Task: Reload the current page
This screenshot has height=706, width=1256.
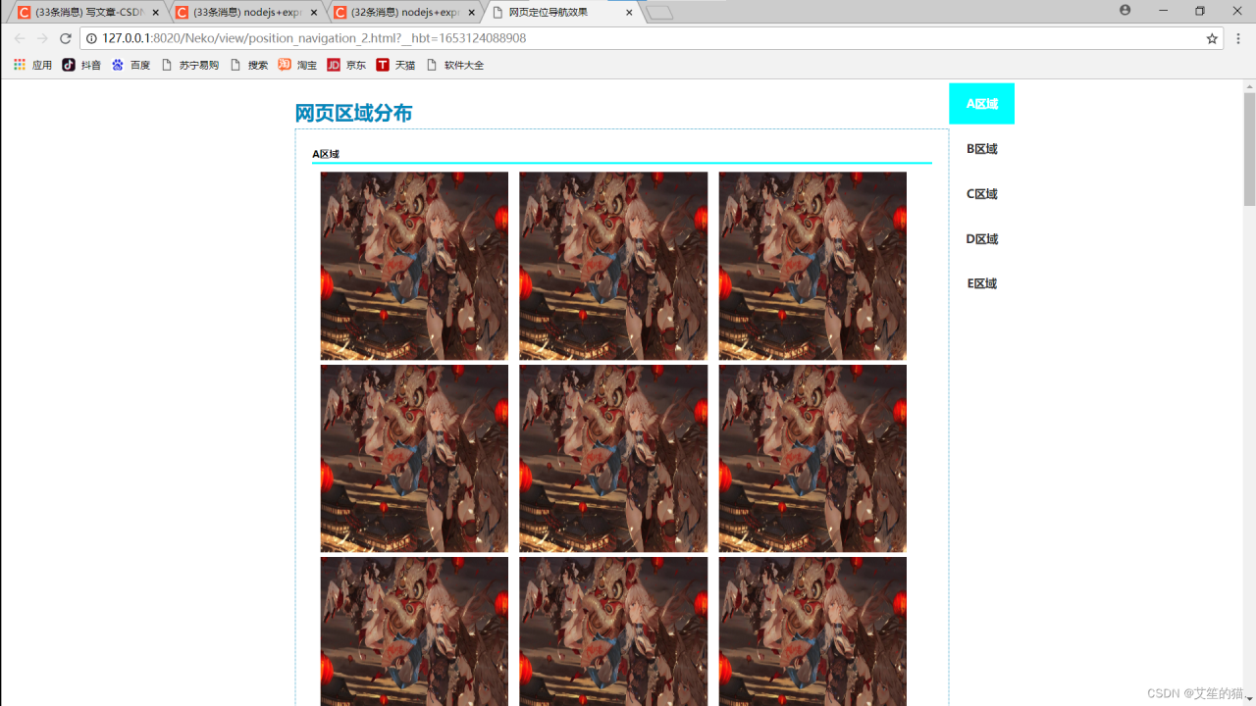Action: [x=66, y=38]
